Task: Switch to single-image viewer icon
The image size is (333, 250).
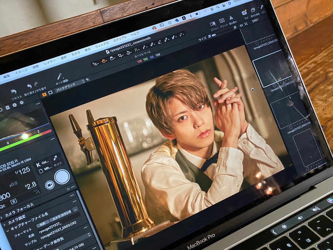Action: point(50,92)
